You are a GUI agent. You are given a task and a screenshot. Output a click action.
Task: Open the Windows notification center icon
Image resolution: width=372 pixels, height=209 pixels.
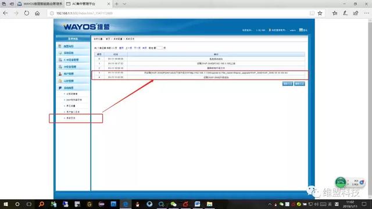click(x=364, y=204)
